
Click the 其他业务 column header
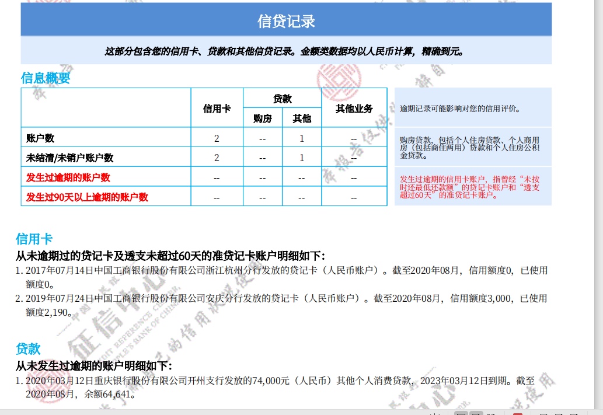click(354, 109)
